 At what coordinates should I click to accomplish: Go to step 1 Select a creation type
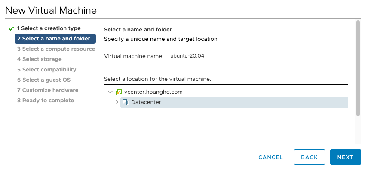coord(49,28)
